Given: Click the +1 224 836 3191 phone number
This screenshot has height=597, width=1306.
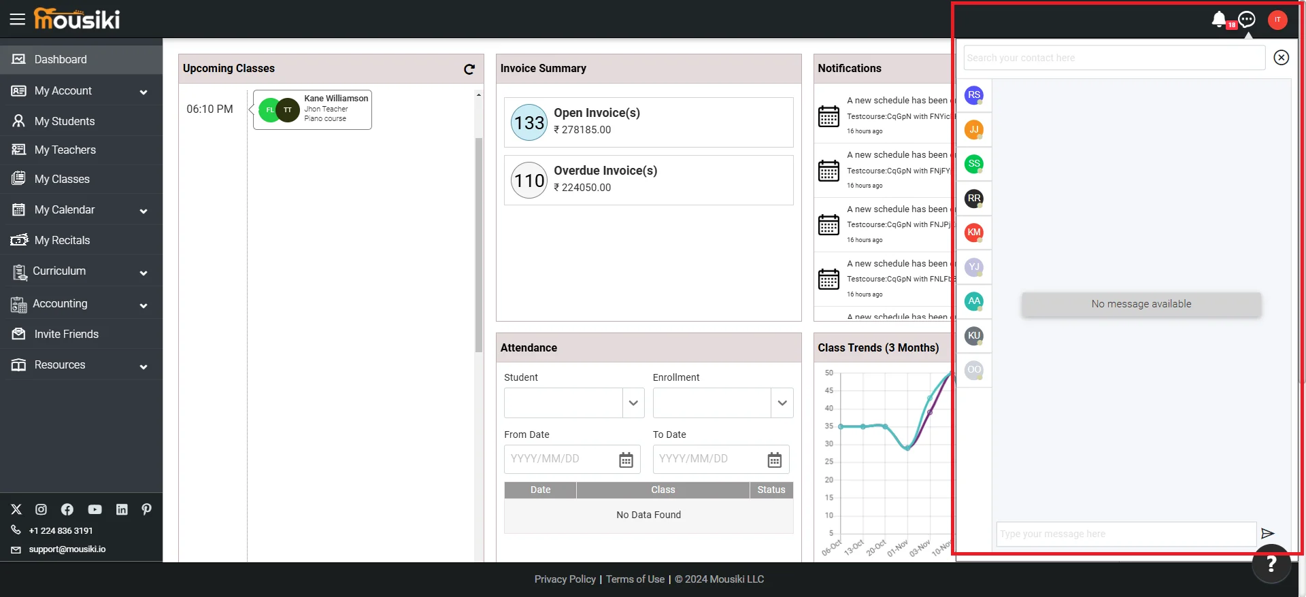Looking at the screenshot, I should pos(61,531).
